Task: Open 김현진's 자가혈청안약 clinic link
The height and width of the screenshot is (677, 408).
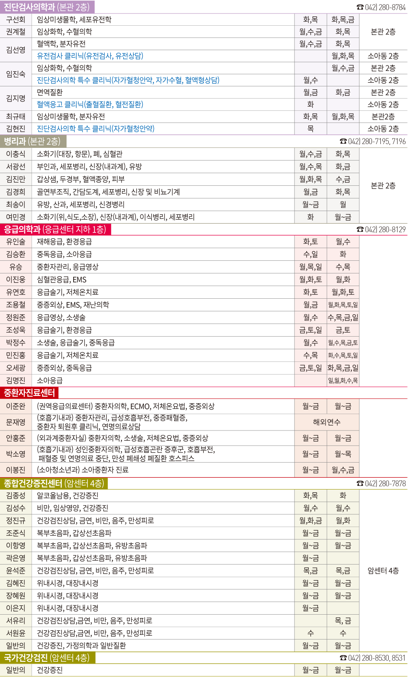Action: click(95, 129)
